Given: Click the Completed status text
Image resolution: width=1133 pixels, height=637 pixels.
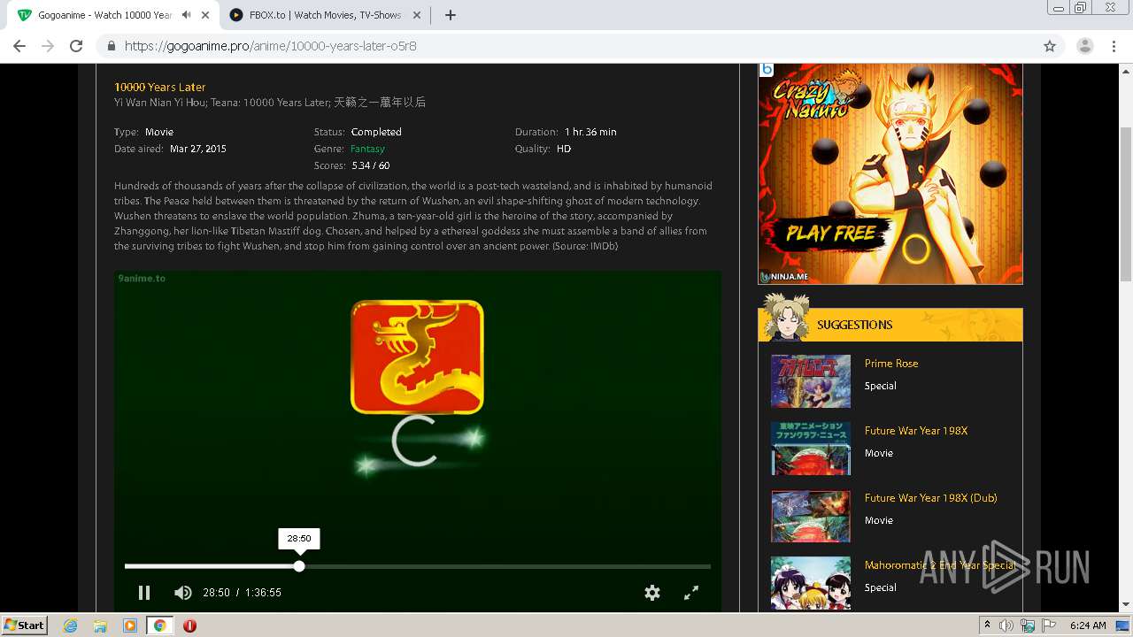Looking at the screenshot, I should point(376,132).
